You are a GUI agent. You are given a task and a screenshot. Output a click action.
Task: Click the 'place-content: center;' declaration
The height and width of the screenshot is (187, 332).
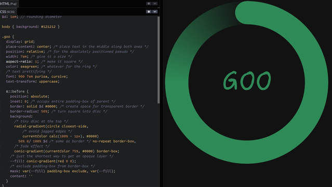[x=29, y=47]
